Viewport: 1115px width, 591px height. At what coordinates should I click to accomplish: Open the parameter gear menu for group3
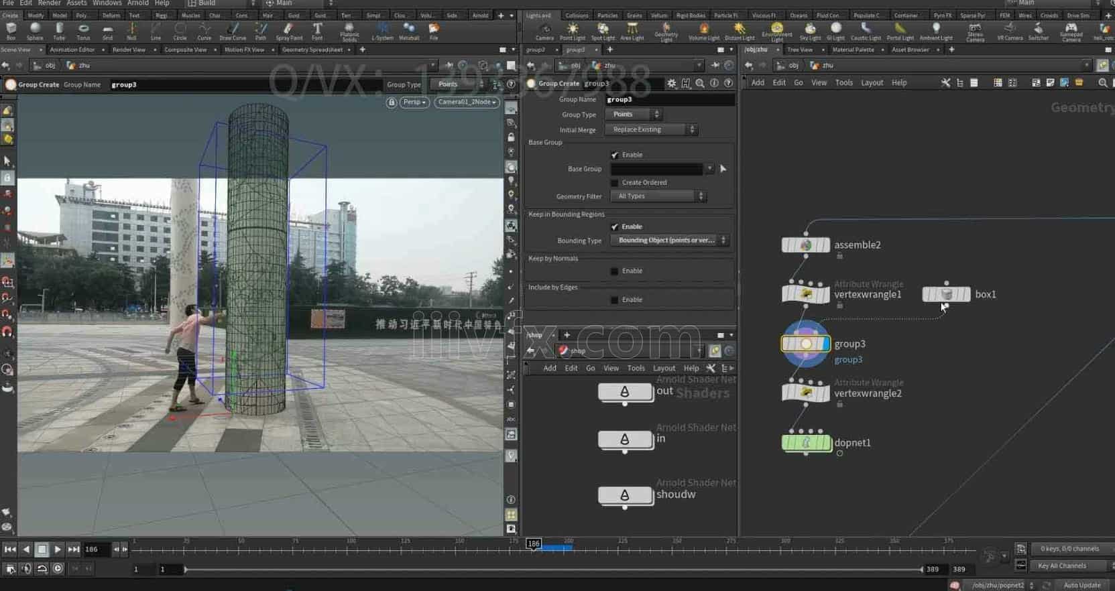coord(672,83)
